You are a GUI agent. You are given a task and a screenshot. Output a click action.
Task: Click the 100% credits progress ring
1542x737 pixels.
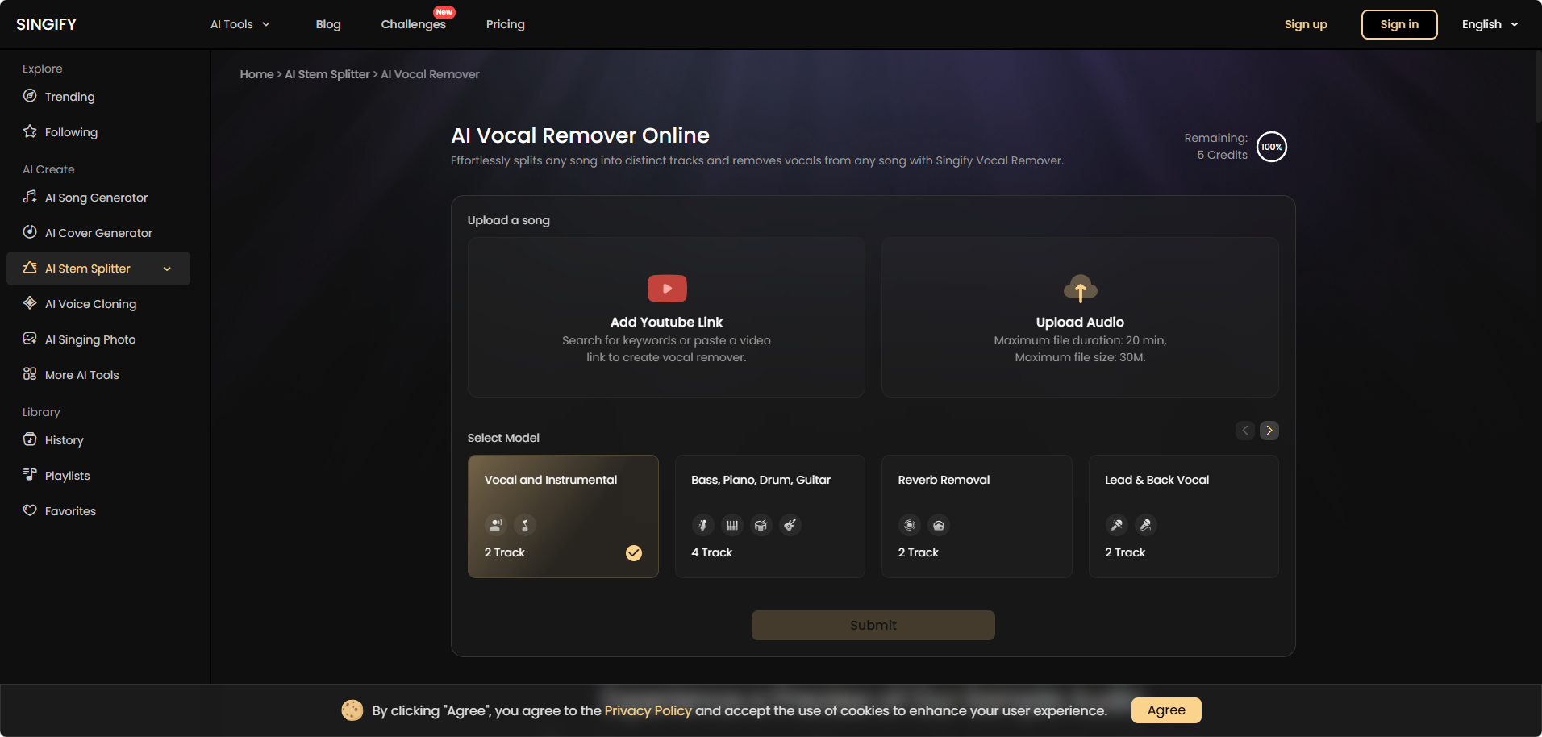click(x=1272, y=147)
